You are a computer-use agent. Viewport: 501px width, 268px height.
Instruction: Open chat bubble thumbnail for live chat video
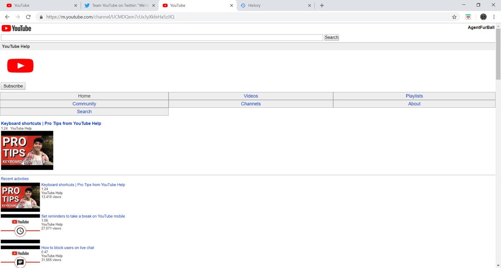click(x=20, y=257)
